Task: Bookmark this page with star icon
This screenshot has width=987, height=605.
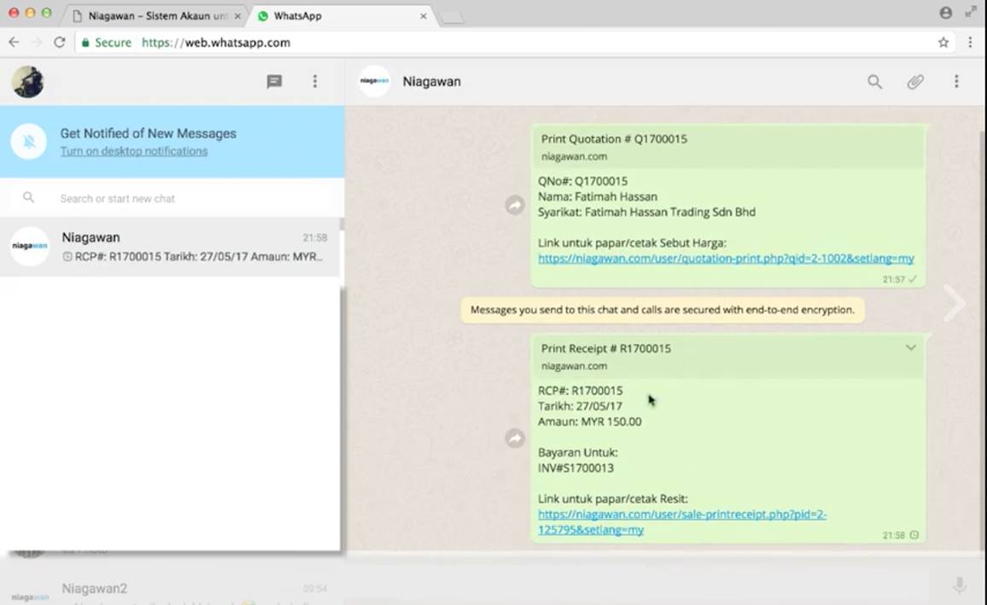Action: pos(943,42)
